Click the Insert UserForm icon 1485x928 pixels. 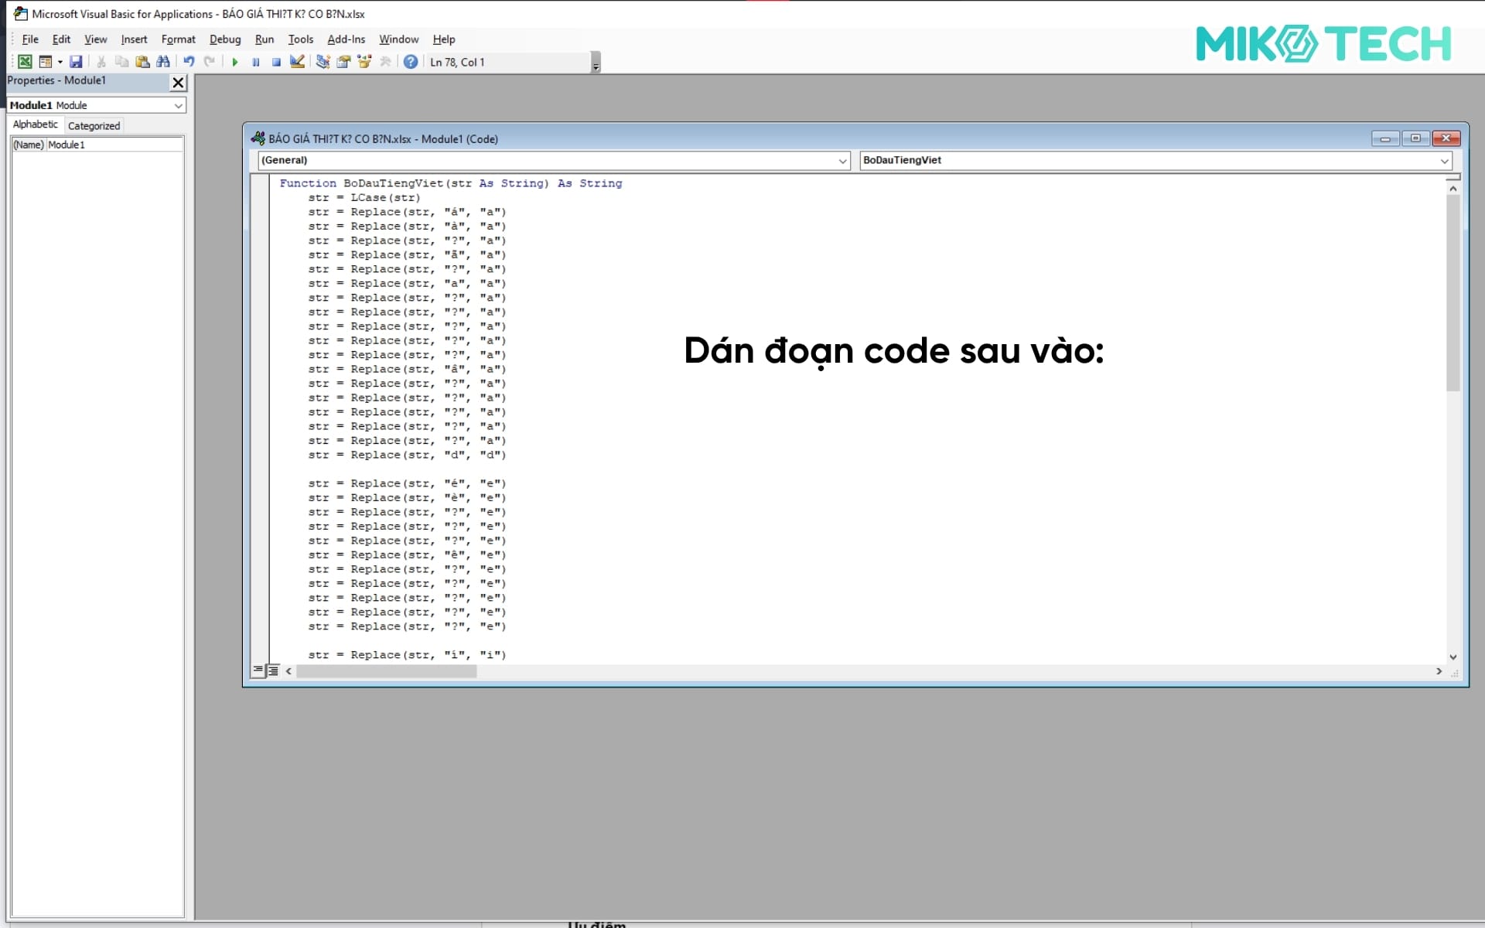(46, 62)
